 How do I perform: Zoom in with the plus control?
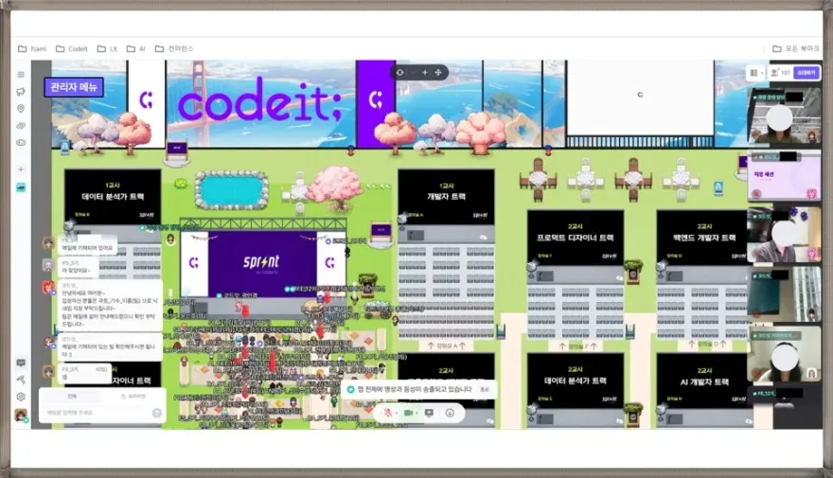click(424, 72)
